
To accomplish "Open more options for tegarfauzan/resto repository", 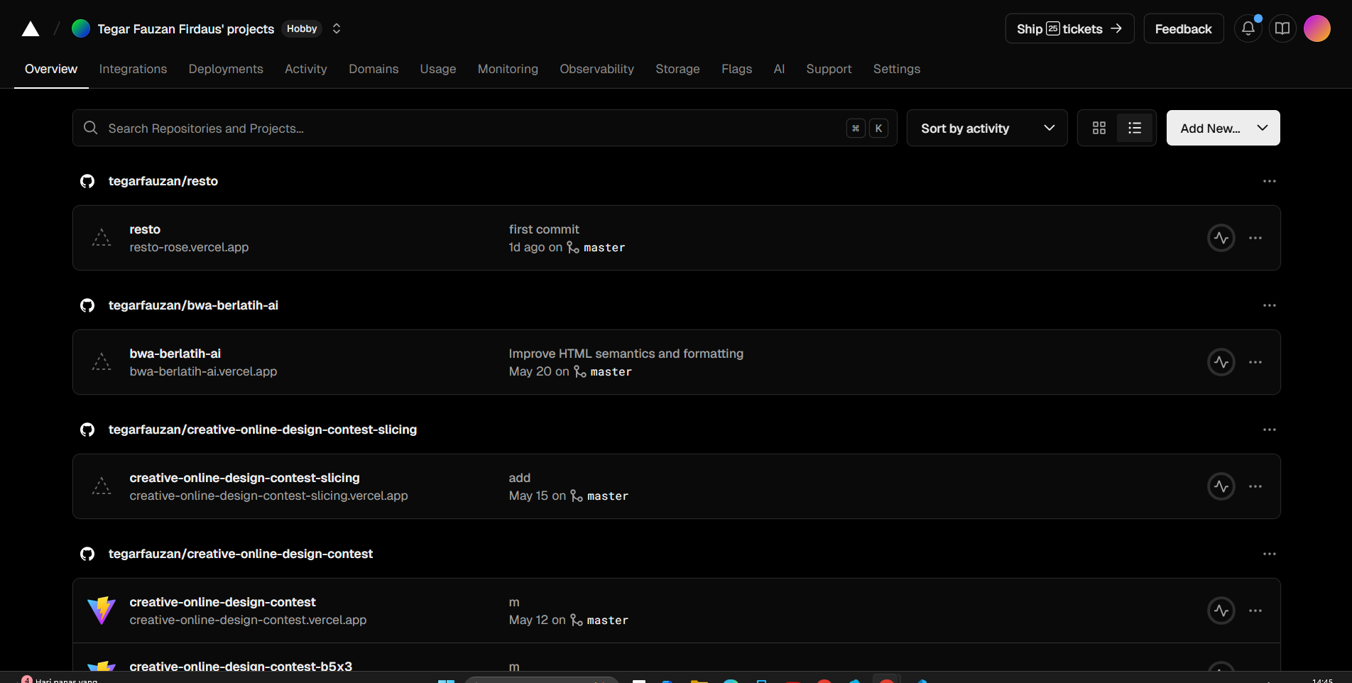I will coord(1269,181).
